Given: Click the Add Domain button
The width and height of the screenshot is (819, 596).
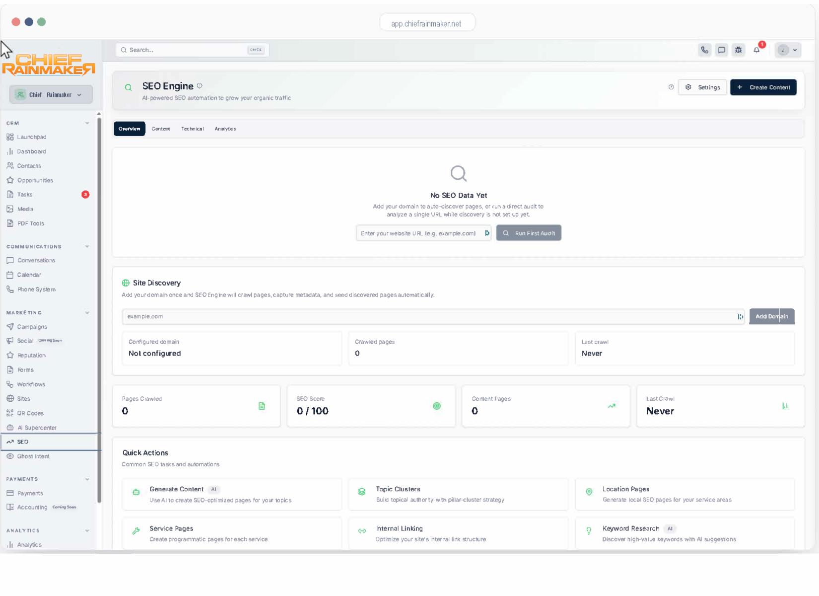Looking at the screenshot, I should 772,316.
